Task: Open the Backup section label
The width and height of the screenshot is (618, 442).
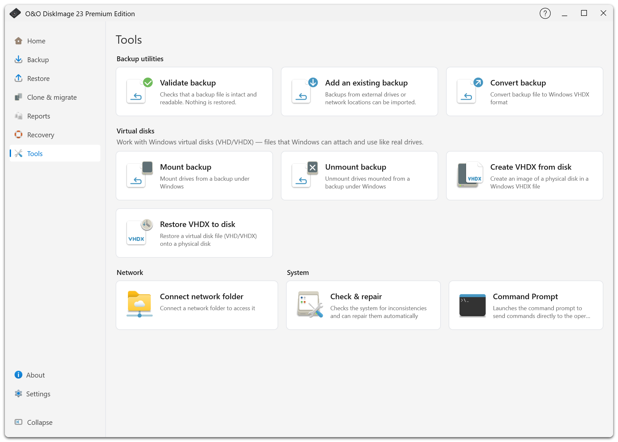Action: coord(38,60)
